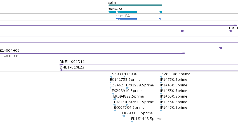The height and width of the screenshot is (123, 238).
Task: Select the LP01939.5prime EST label
Action: (x=140, y=85)
